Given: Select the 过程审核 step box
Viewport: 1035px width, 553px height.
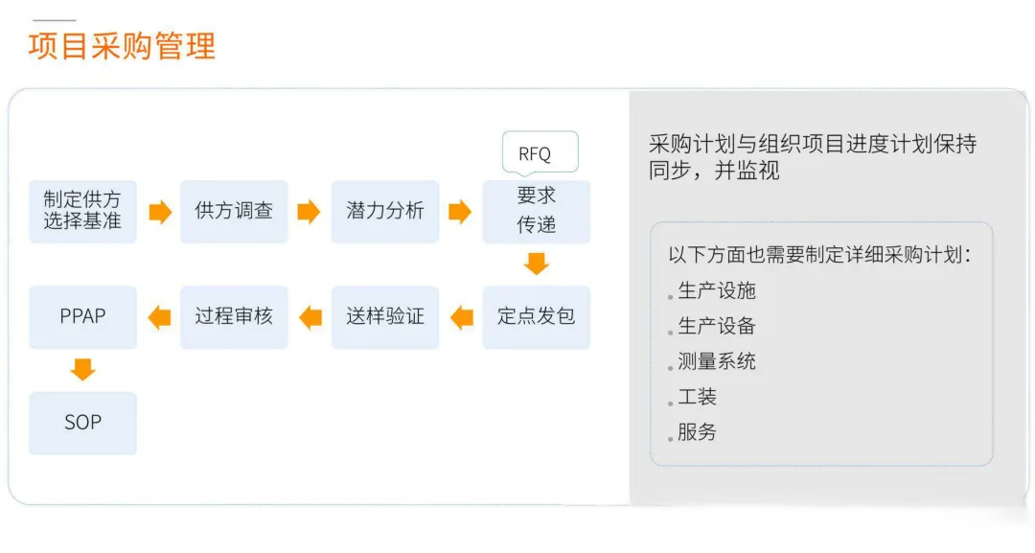Looking at the screenshot, I should [x=234, y=316].
